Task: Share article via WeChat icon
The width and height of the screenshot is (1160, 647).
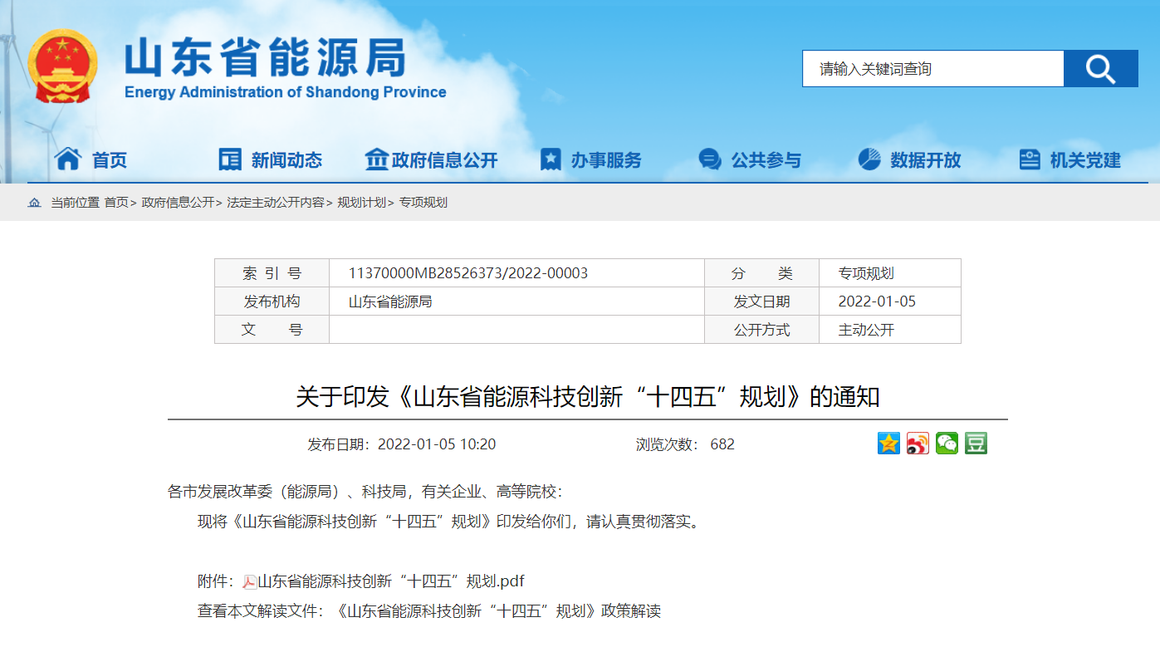Action: coord(947,444)
